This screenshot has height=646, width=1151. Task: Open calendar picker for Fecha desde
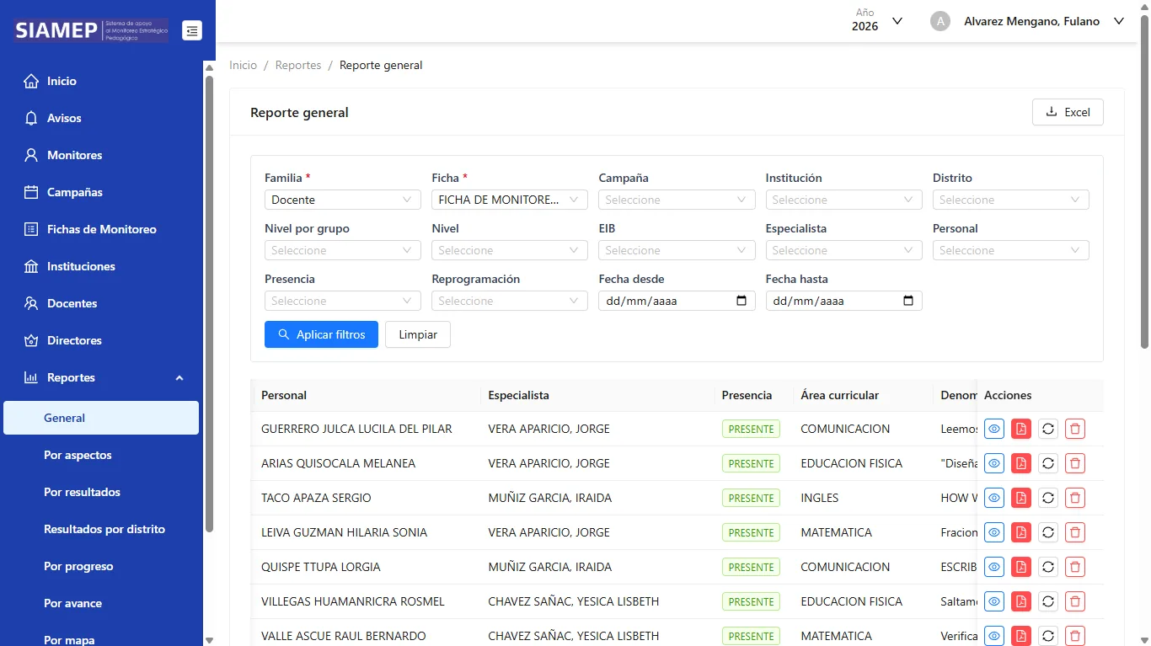tap(741, 301)
